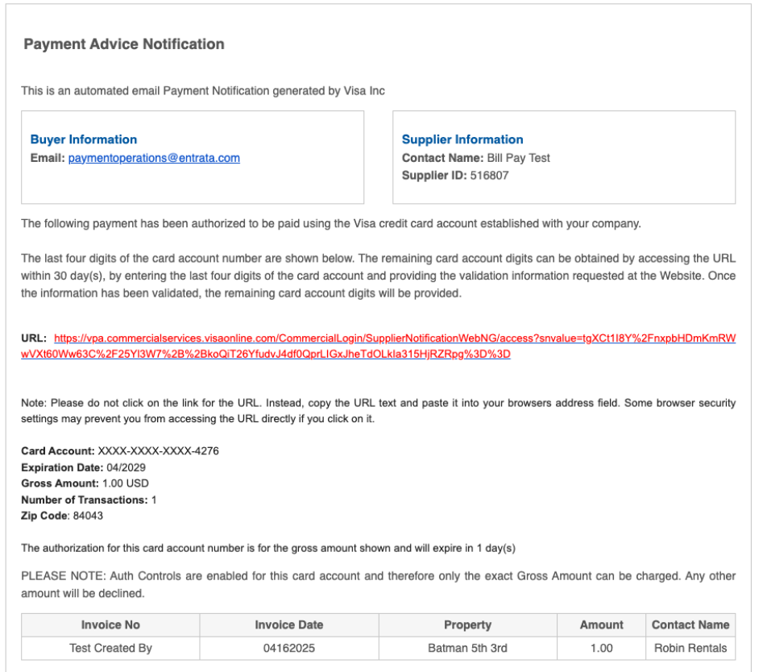Click the Amount column header
This screenshot has width=767, height=672.
601,624
